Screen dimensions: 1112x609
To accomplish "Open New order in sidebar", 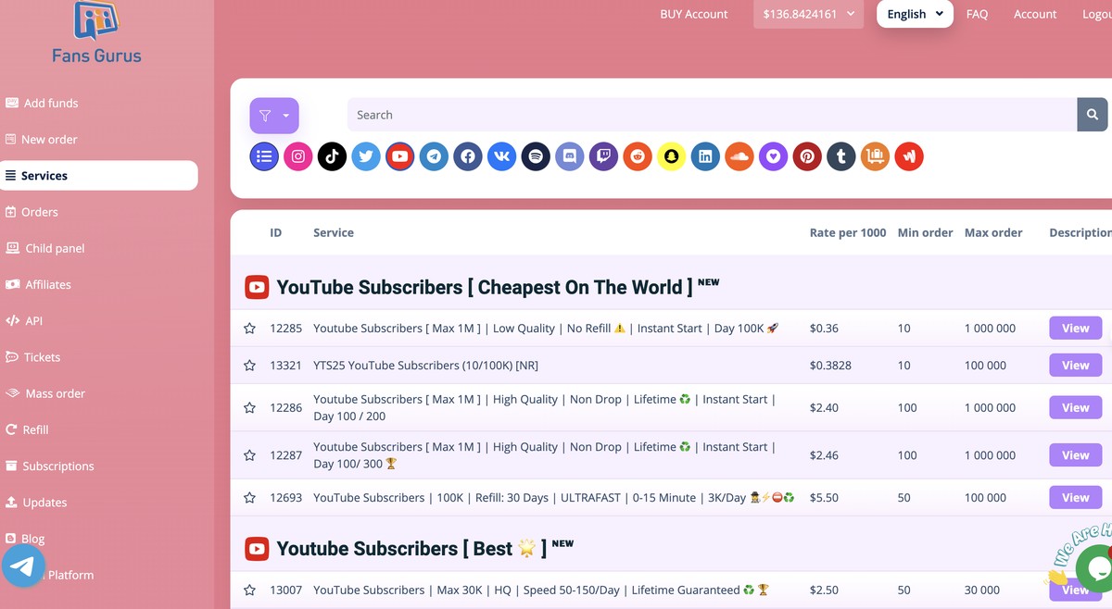I will point(42,140).
